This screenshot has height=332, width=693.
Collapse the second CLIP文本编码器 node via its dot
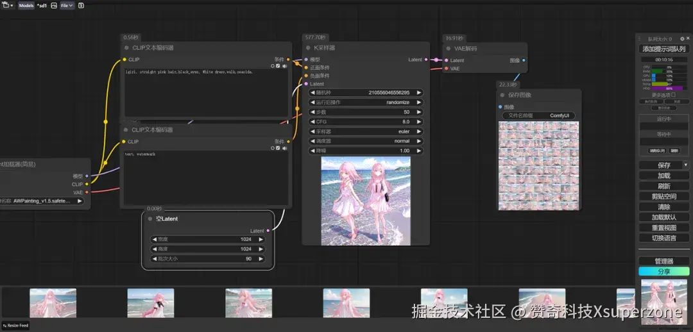(126, 130)
